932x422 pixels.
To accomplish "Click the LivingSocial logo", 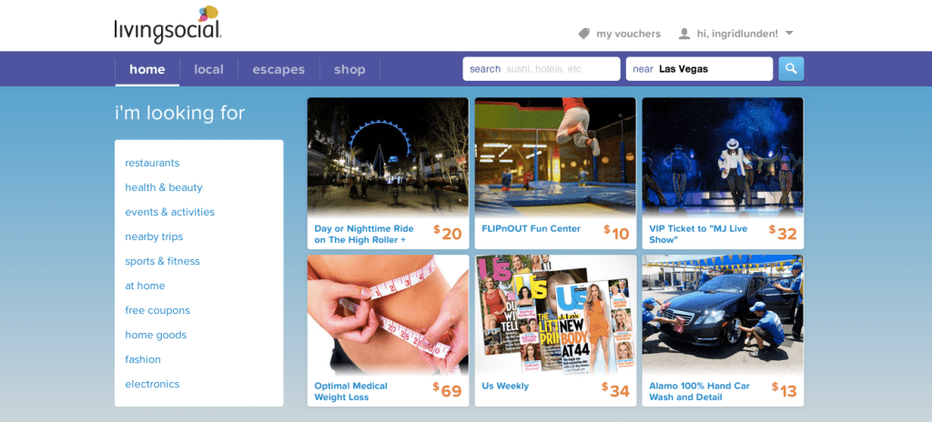I will [x=167, y=25].
